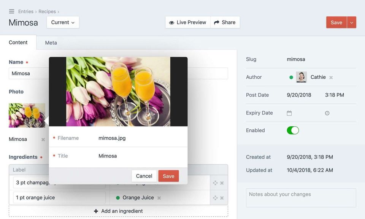Click the large image preview in modal
The image size is (365, 219).
pyautogui.click(x=118, y=92)
